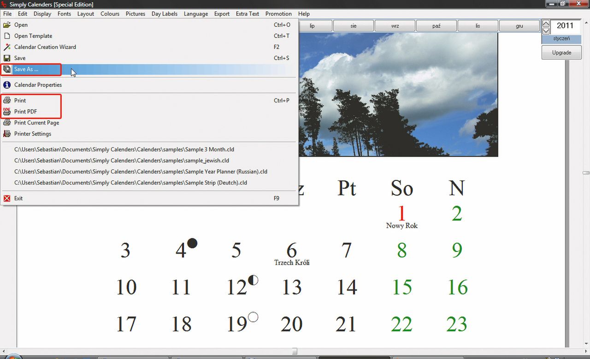Open Calendar Properties entry
This screenshot has height=359, width=590.
click(x=149, y=85)
